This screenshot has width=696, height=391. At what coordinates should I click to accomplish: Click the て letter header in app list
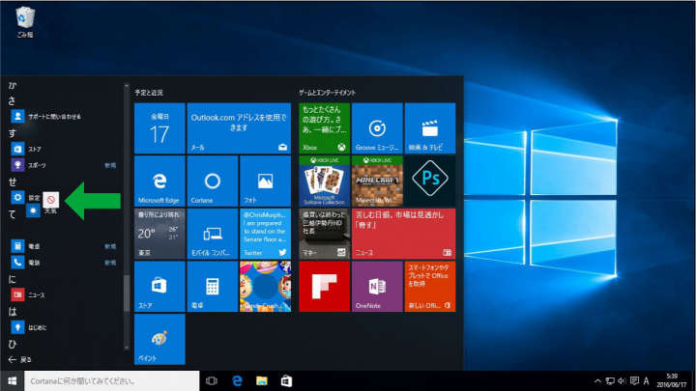tap(13, 214)
